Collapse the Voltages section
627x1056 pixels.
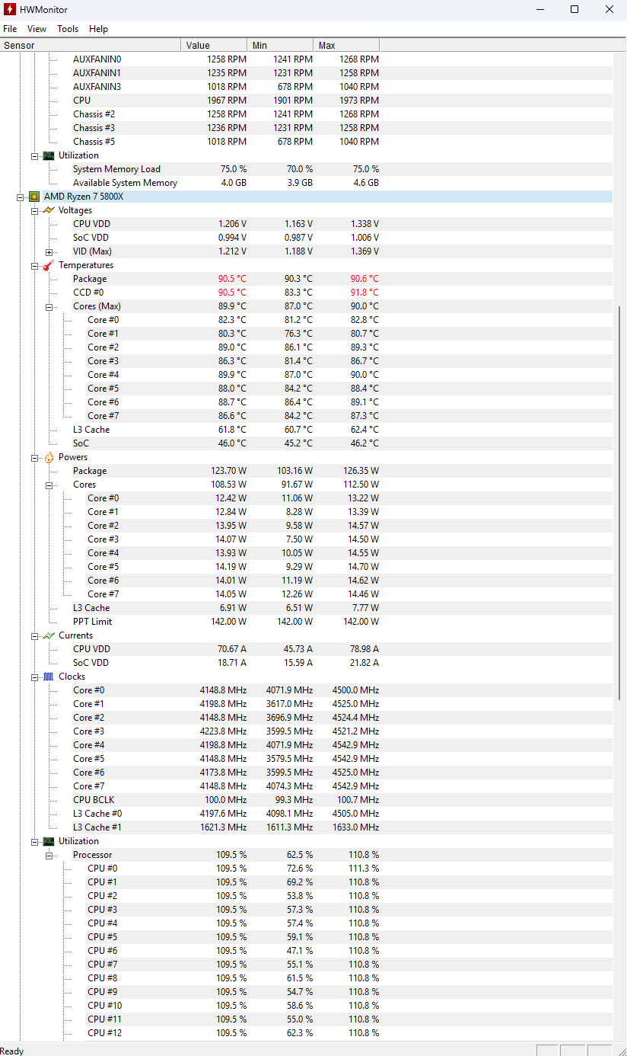point(35,210)
